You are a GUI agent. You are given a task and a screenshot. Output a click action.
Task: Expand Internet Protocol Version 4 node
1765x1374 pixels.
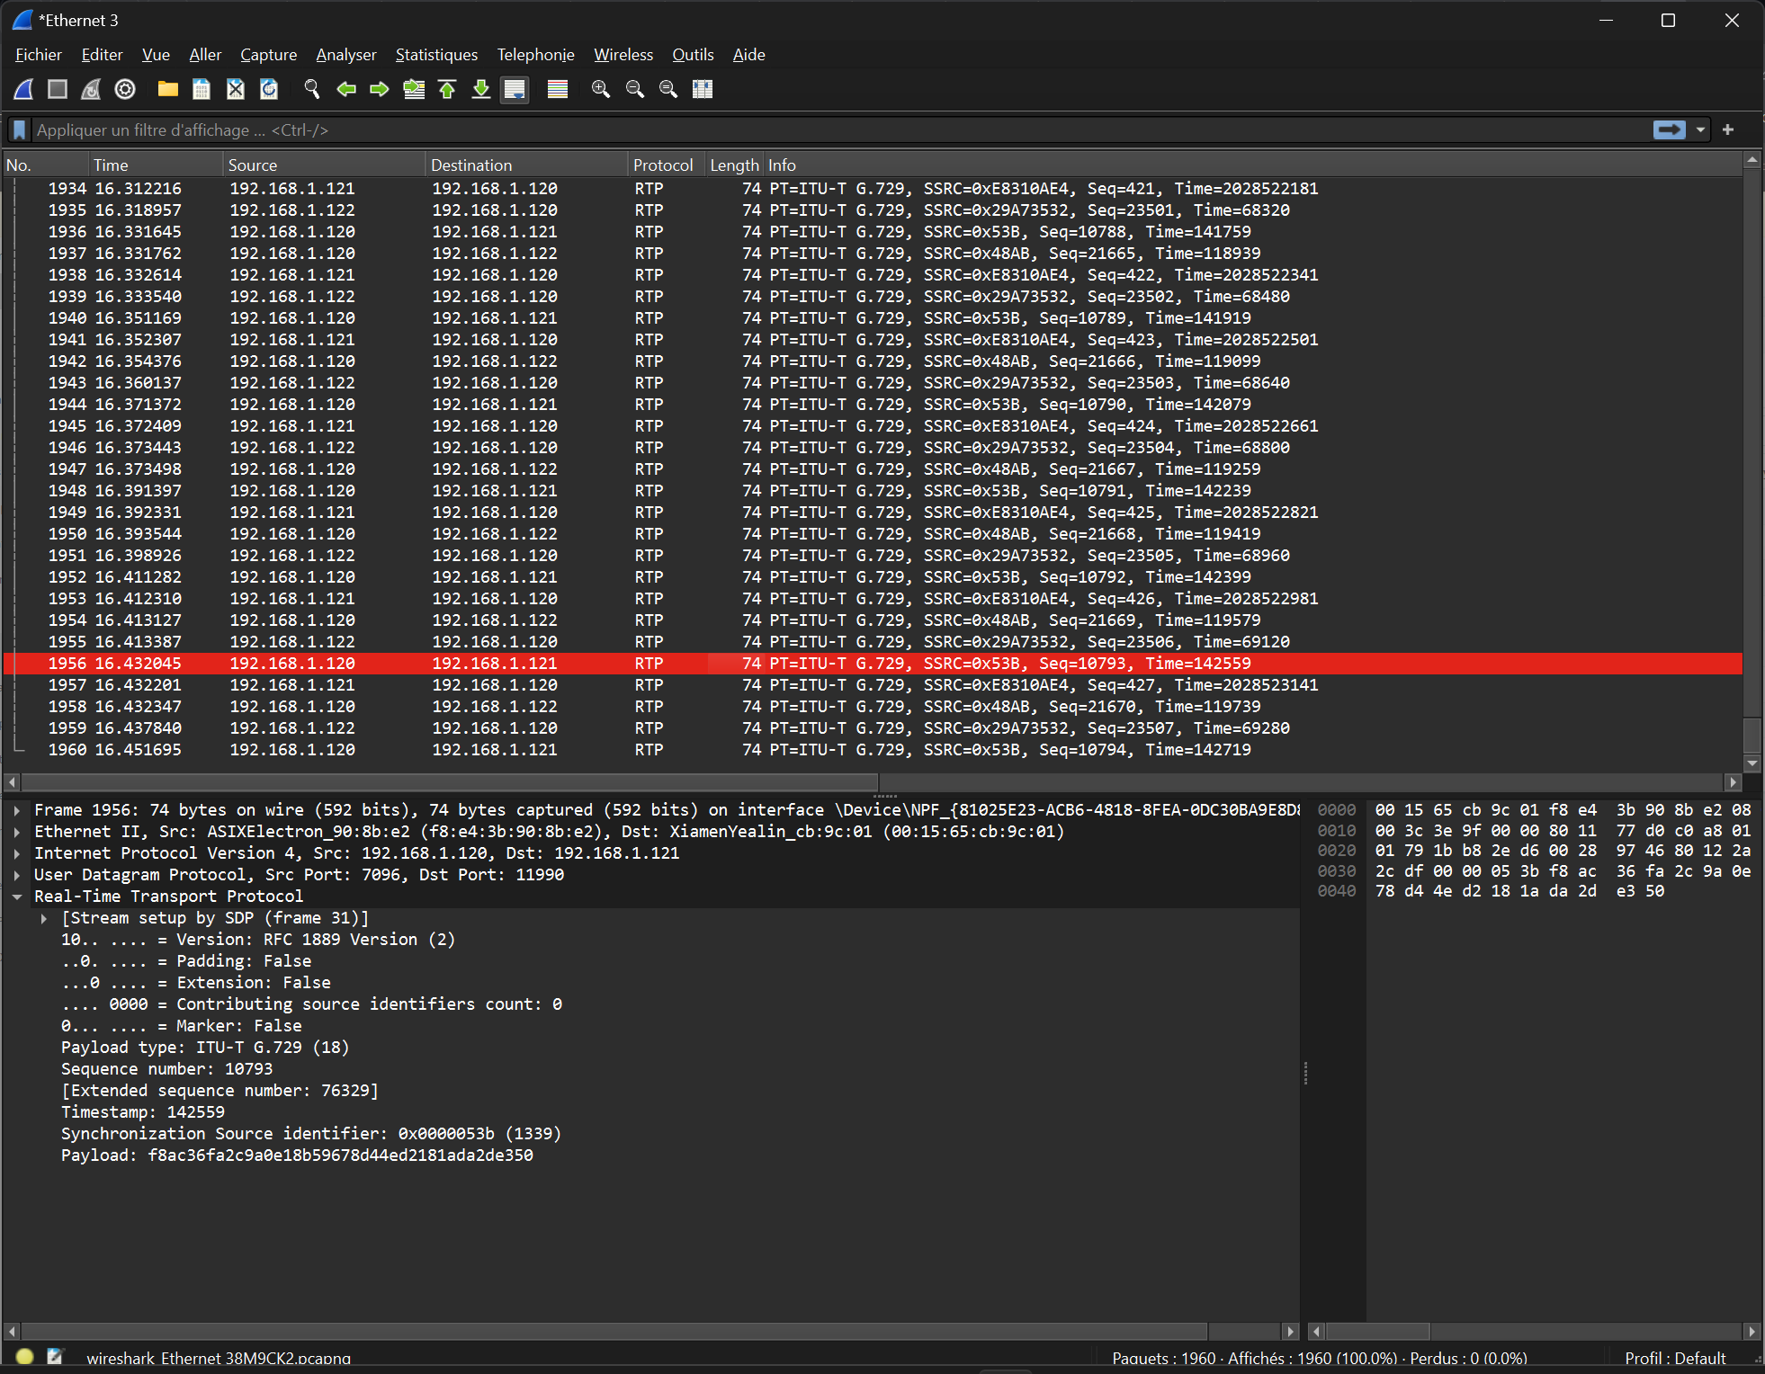click(x=17, y=853)
